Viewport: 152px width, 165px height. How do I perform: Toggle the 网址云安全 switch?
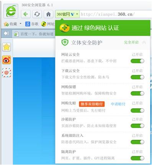(x=137, y=61)
